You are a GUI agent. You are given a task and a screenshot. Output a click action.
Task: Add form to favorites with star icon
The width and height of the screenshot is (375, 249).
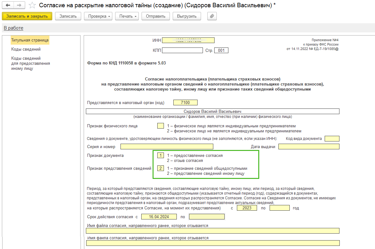32,5
